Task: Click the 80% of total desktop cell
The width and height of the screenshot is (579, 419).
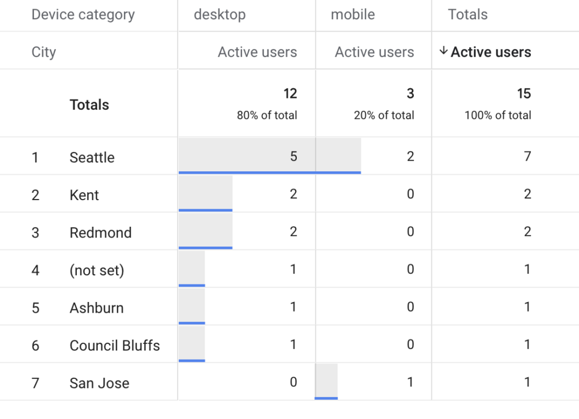Action: tap(267, 115)
